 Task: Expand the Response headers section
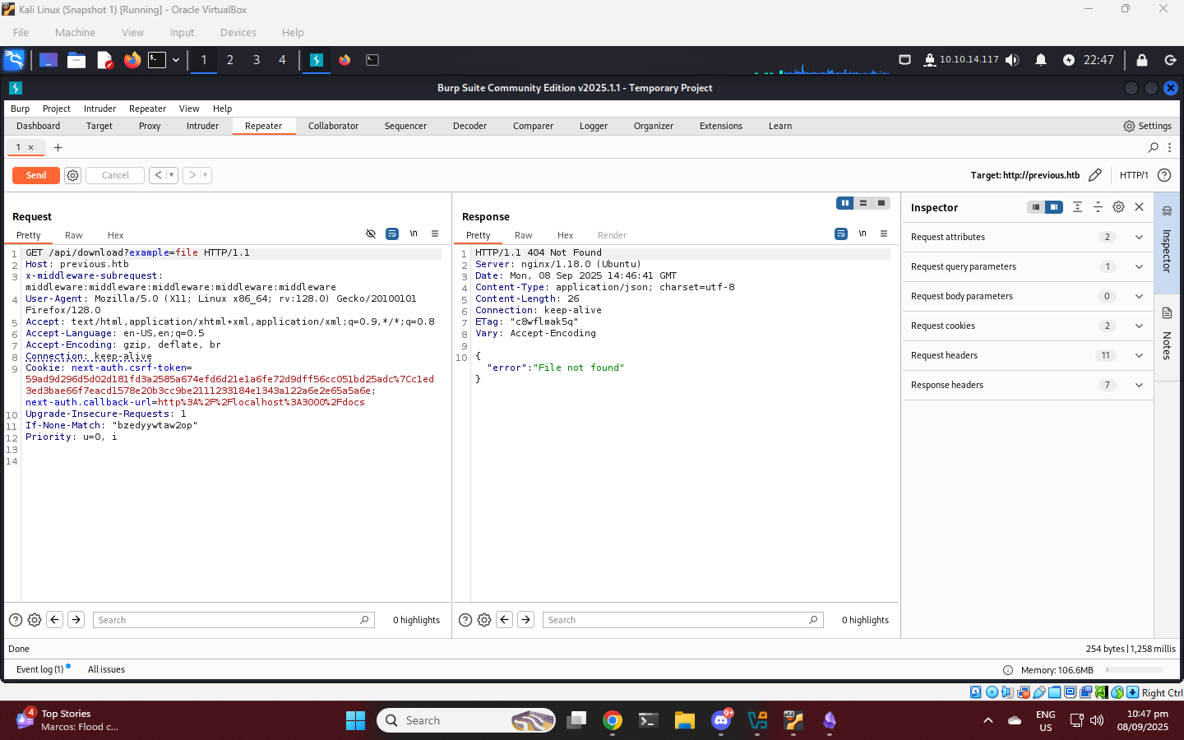click(x=1139, y=385)
